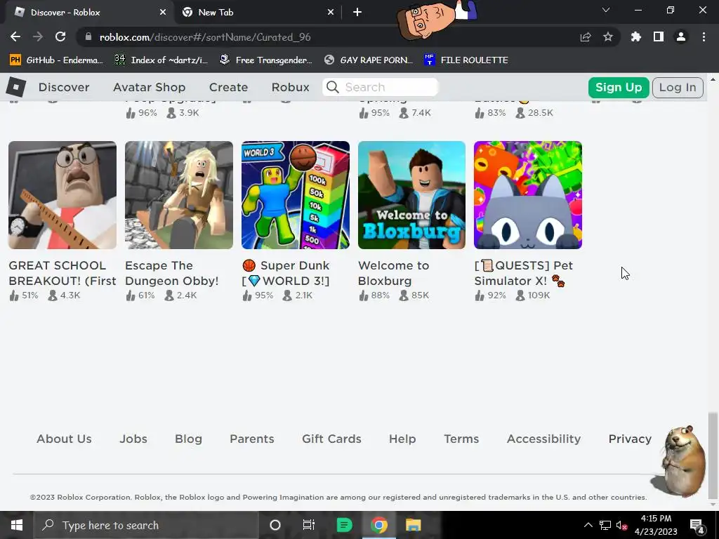Open File Explorer from the taskbar
The height and width of the screenshot is (539, 719).
pos(413,525)
